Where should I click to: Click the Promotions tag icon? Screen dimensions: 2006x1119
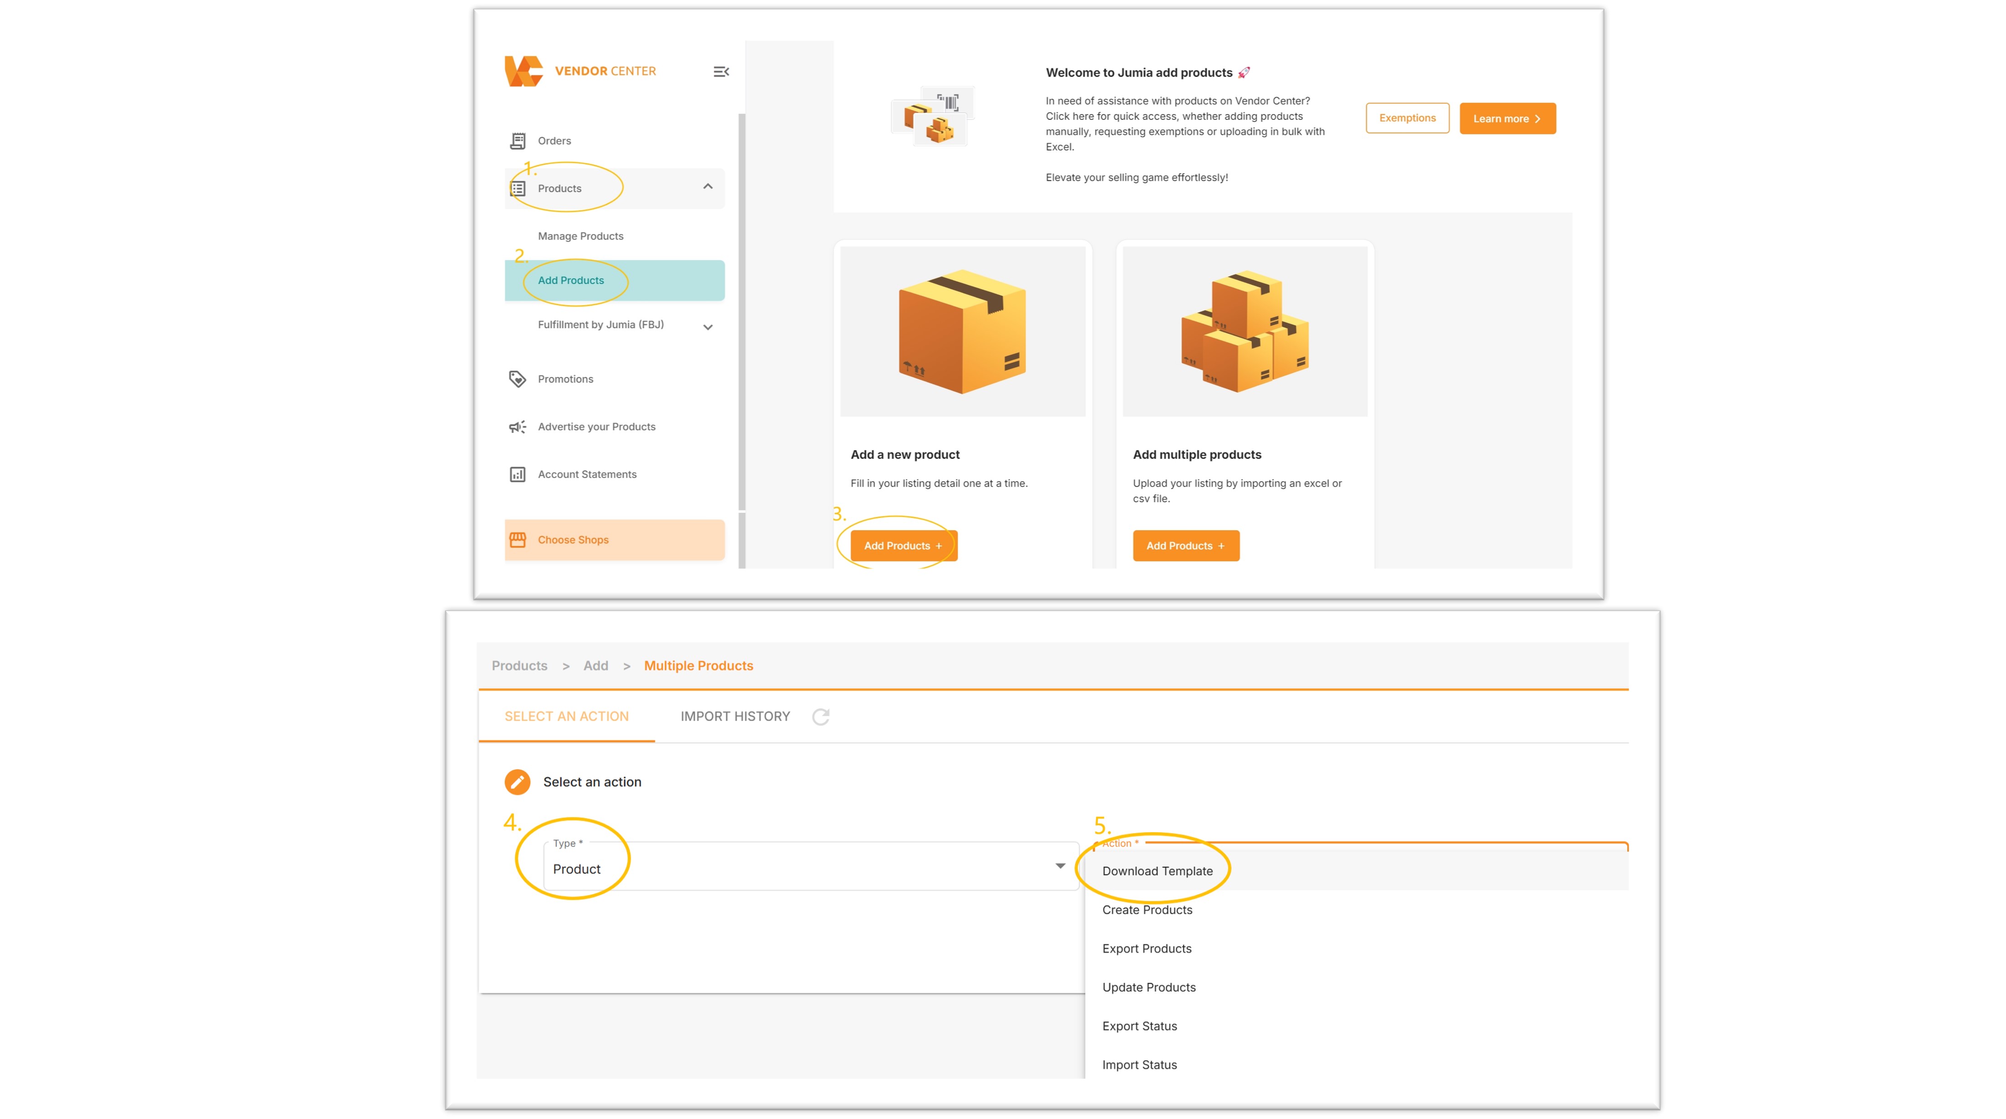pos(517,379)
